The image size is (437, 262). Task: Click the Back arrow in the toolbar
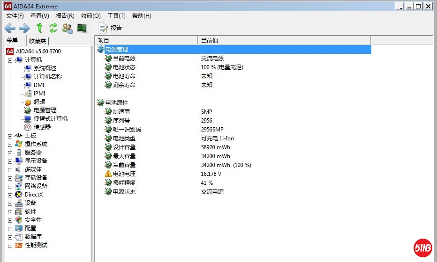(10, 28)
